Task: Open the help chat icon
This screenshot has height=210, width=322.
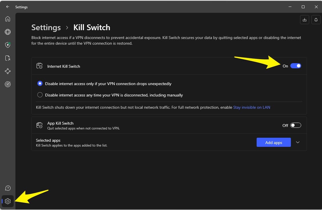Action: point(8,188)
